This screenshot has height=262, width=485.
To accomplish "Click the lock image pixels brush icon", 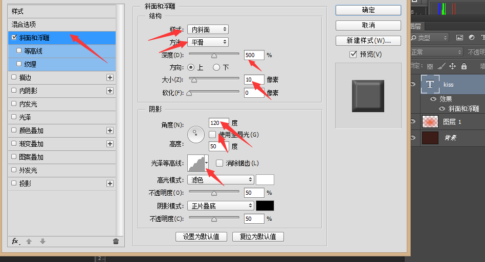I will (x=441, y=66).
